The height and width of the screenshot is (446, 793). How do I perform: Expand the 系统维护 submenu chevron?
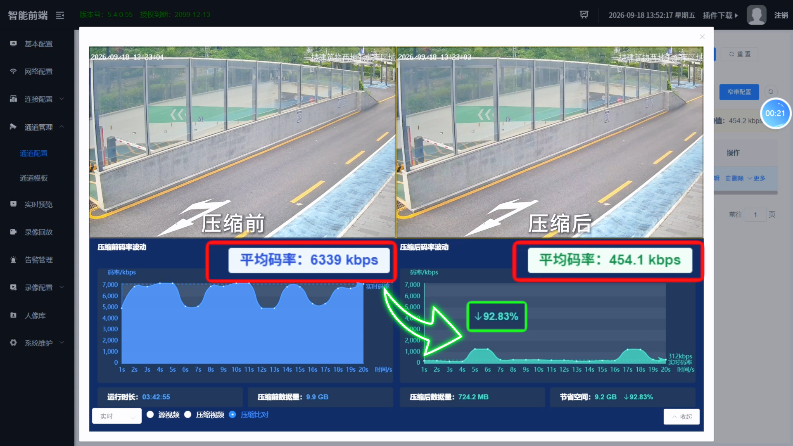click(x=62, y=342)
